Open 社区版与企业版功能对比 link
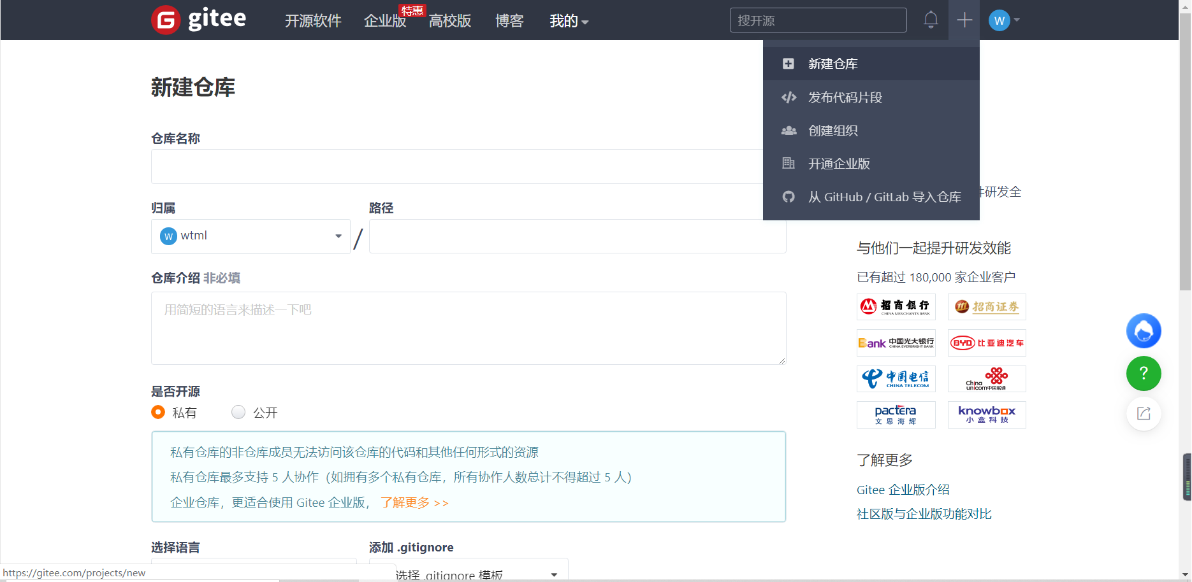Viewport: 1192px width, 582px height. [x=924, y=514]
